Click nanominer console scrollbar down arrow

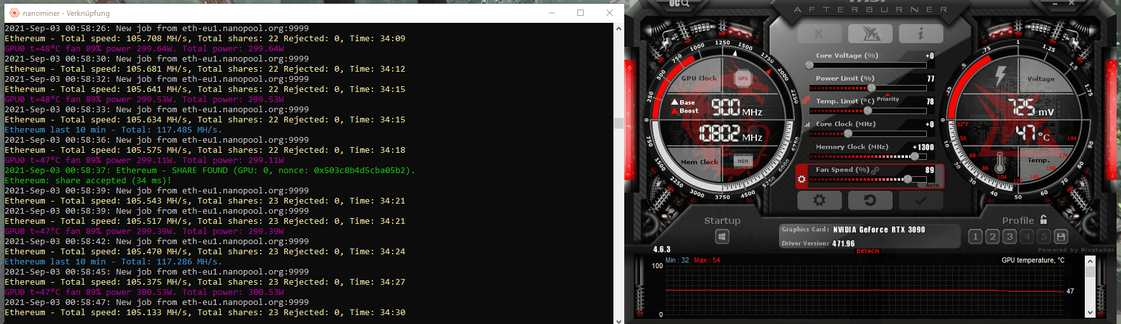(619, 320)
